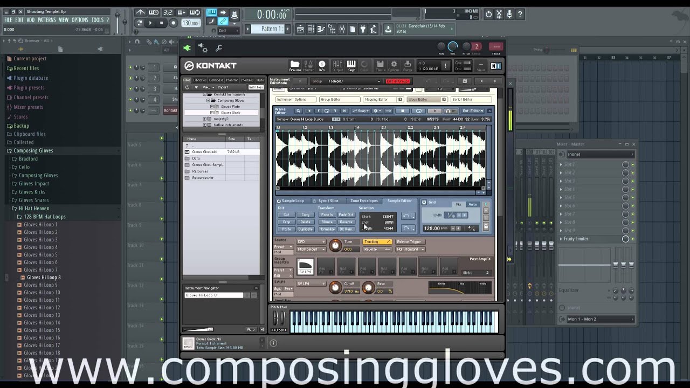Toggle the Tracking button in Source

click(x=377, y=242)
